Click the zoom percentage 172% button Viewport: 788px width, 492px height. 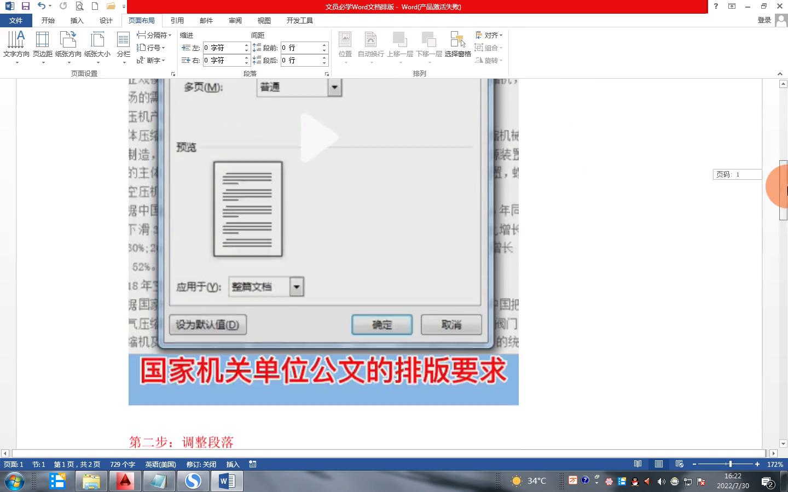tap(774, 464)
